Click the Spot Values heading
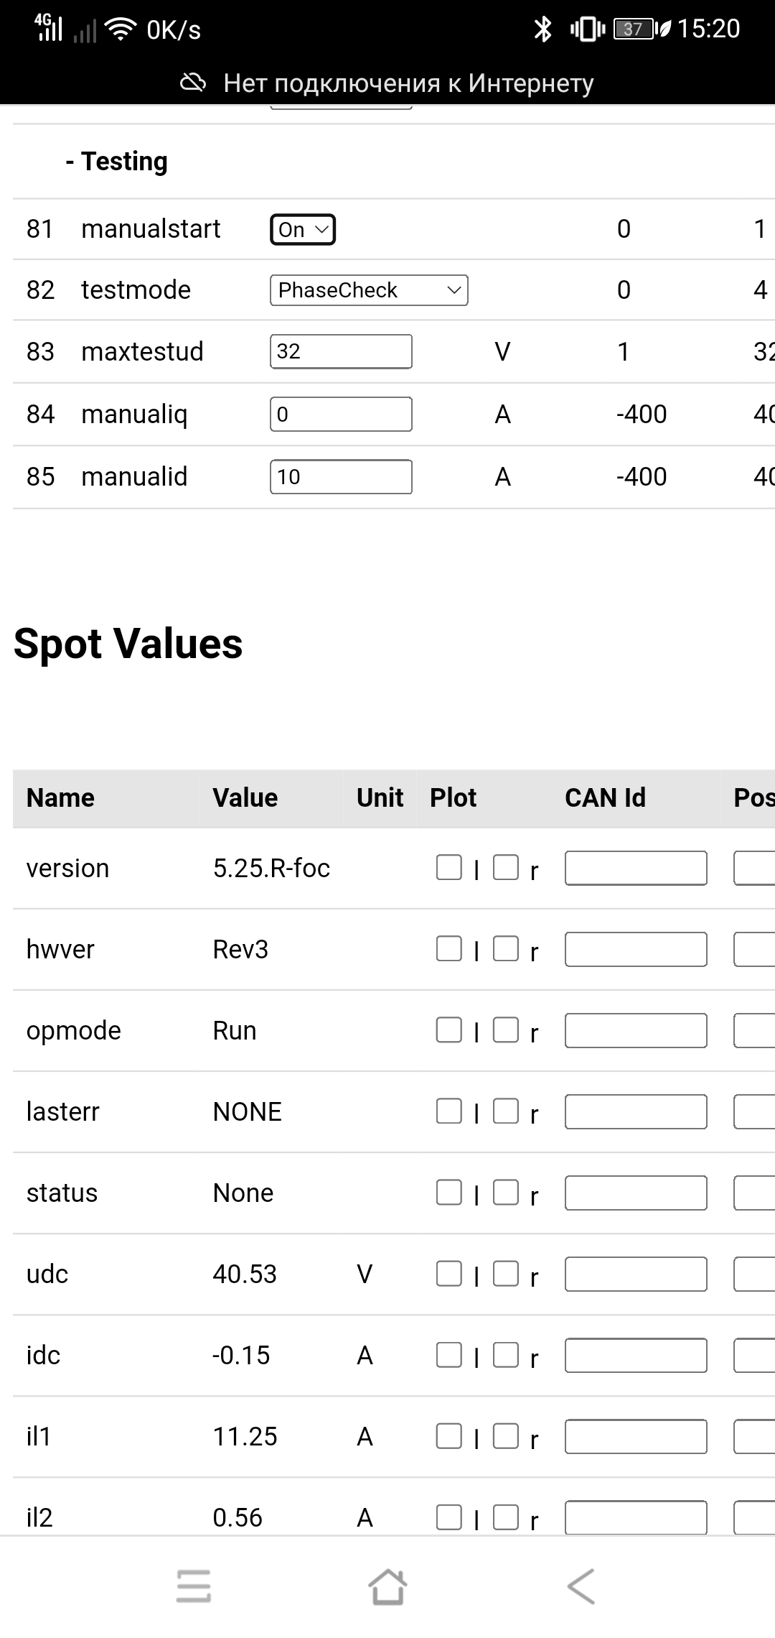 click(128, 643)
